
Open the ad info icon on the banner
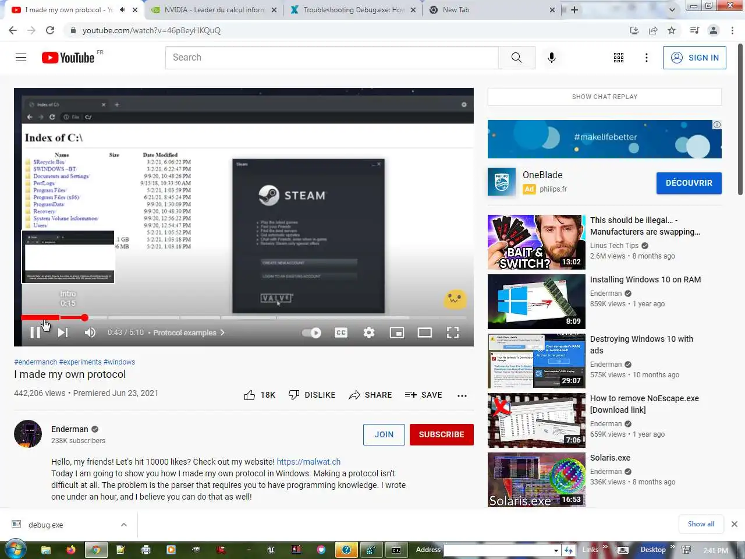tap(717, 125)
